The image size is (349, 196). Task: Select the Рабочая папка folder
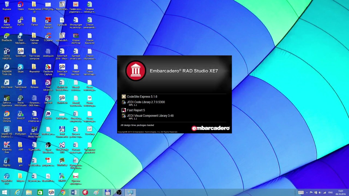click(x=35, y=39)
